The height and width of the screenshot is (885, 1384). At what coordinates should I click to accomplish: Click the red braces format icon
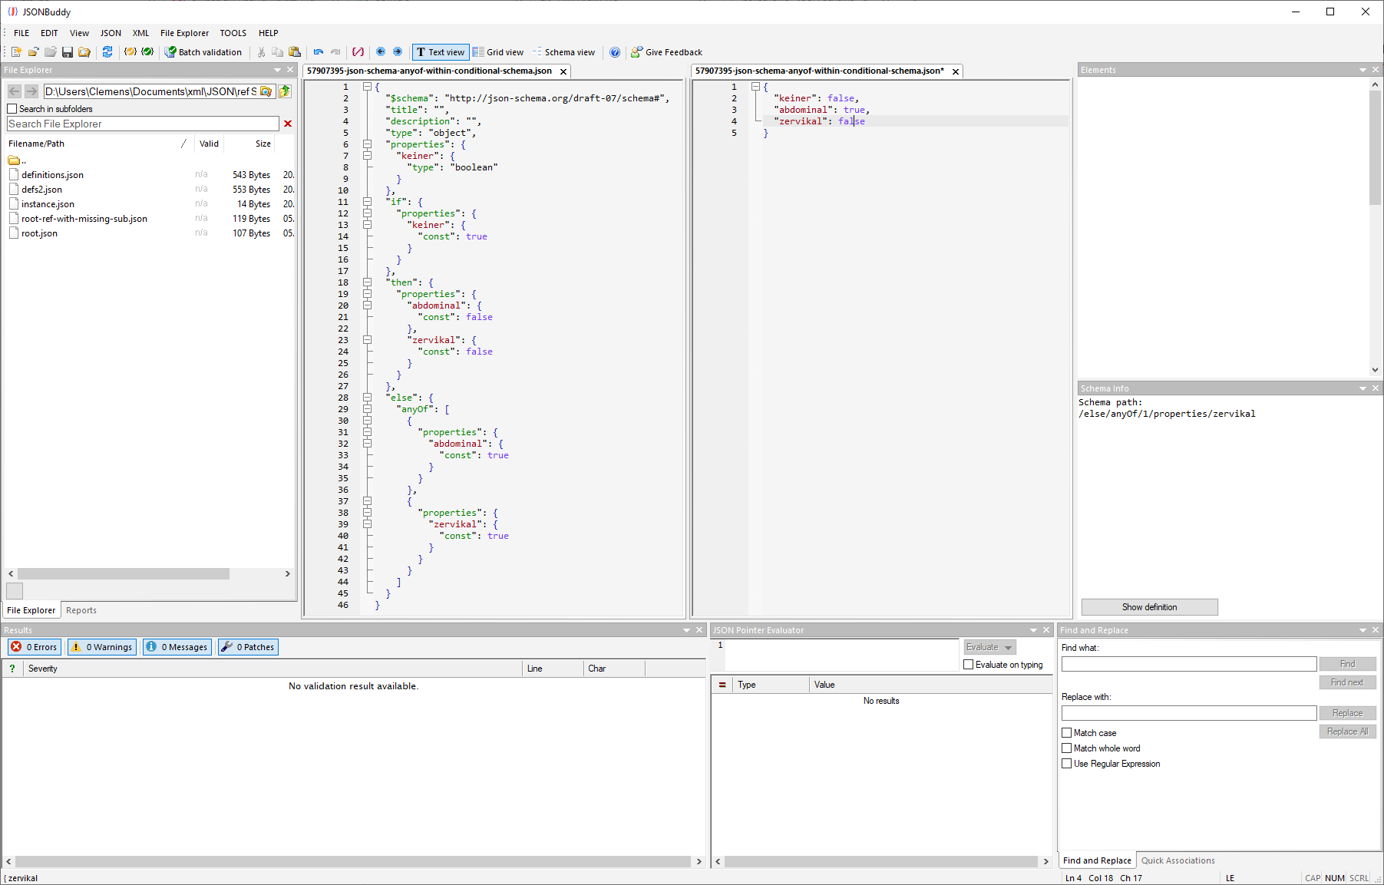coord(358,52)
